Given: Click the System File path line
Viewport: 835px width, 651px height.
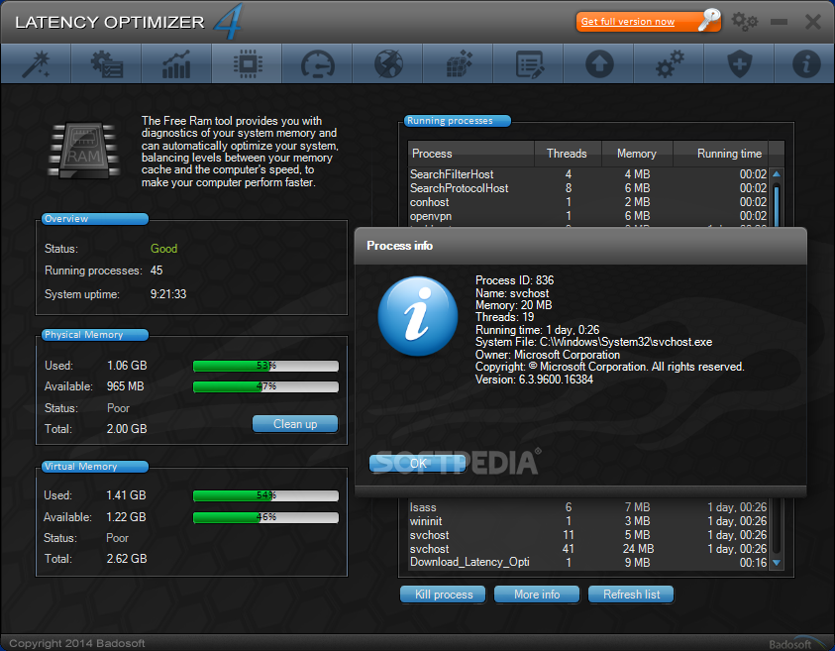Looking at the screenshot, I should (593, 342).
